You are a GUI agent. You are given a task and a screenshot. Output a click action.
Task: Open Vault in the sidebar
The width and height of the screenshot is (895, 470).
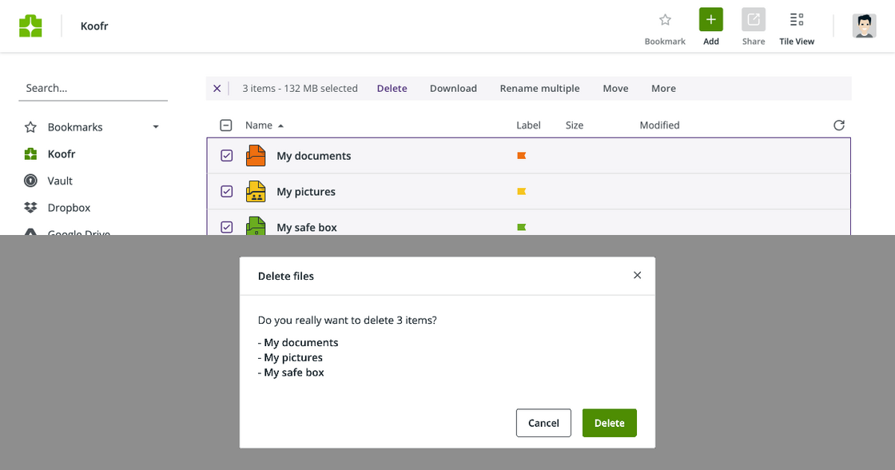(x=60, y=181)
